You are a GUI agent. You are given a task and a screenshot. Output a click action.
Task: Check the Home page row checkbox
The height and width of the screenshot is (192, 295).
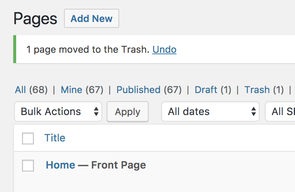point(28,166)
